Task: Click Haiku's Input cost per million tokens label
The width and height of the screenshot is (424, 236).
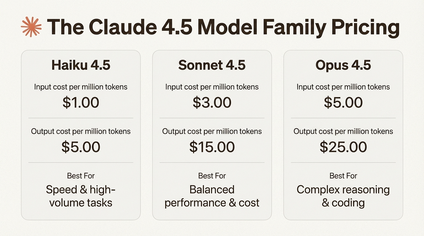Action: [81, 87]
